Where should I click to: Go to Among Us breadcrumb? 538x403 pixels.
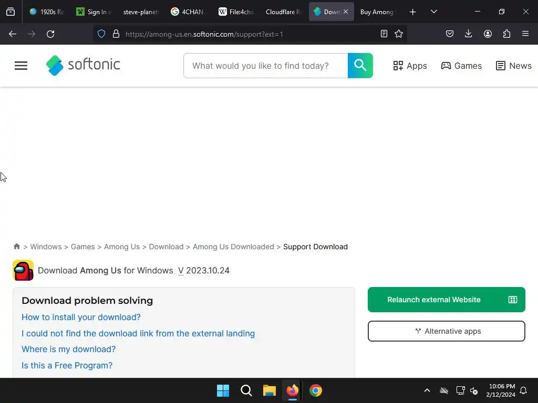[122, 247]
